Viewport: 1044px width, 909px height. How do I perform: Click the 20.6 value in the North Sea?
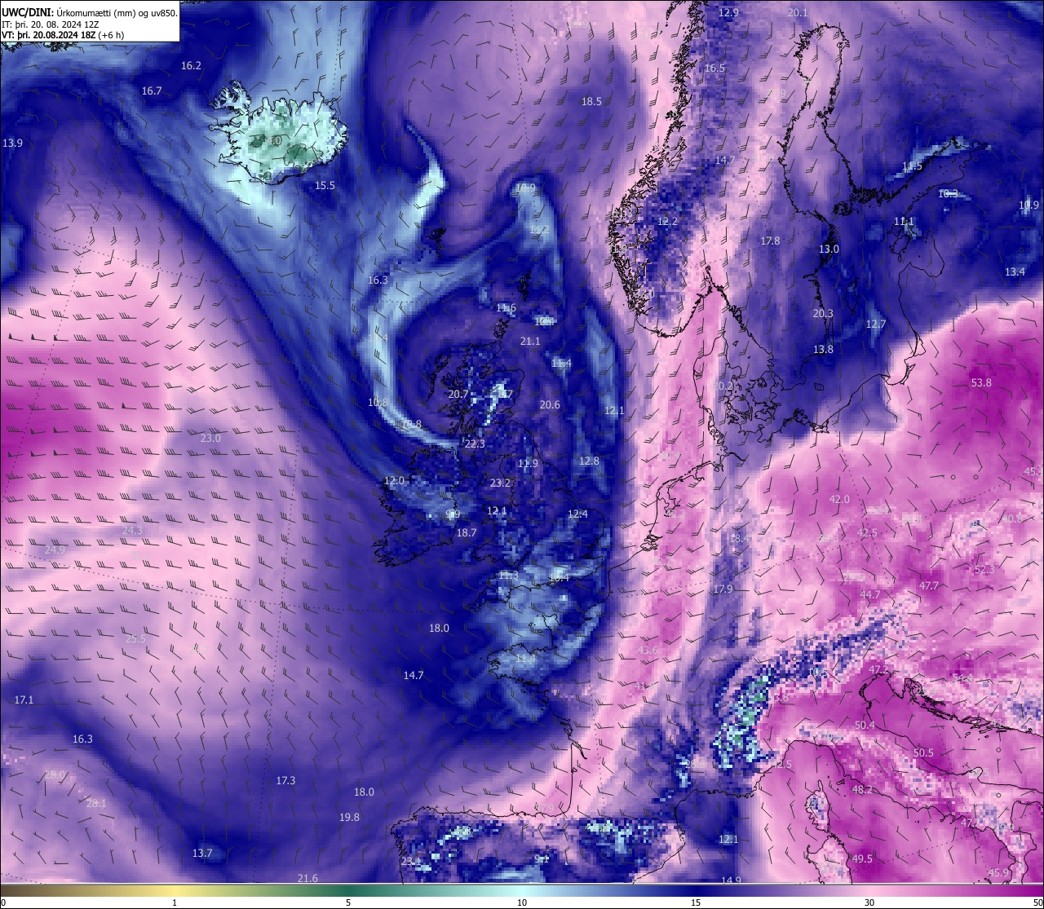click(x=550, y=404)
